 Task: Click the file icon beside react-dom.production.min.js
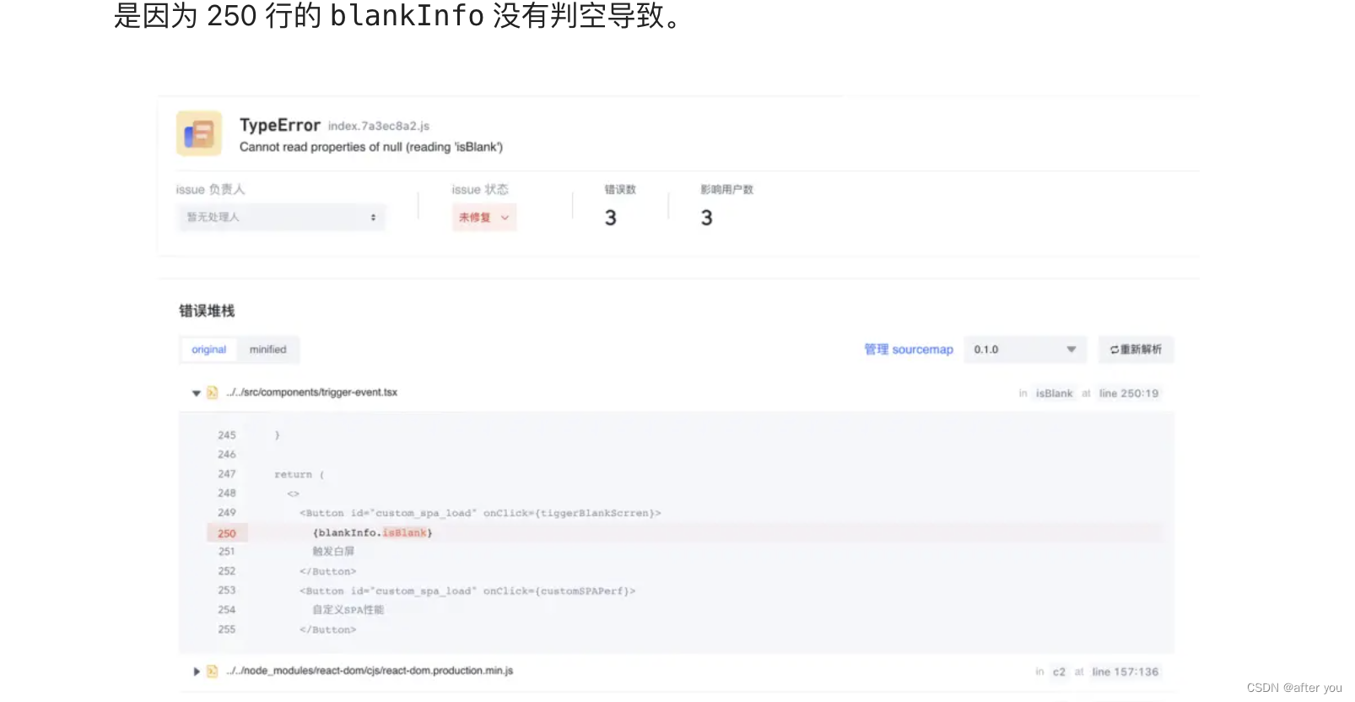[212, 671]
